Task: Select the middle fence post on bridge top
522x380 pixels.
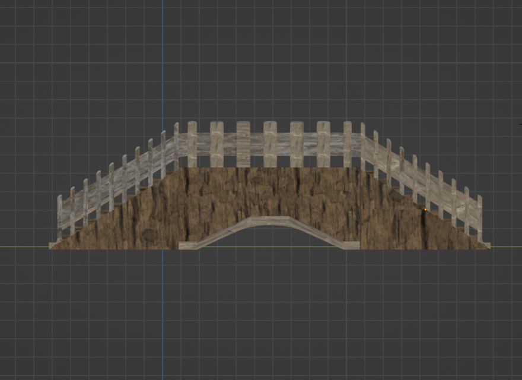Action: (270, 144)
